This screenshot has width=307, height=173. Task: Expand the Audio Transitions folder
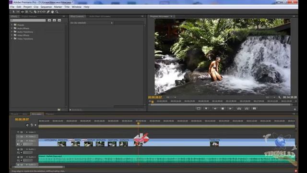tap(12, 32)
